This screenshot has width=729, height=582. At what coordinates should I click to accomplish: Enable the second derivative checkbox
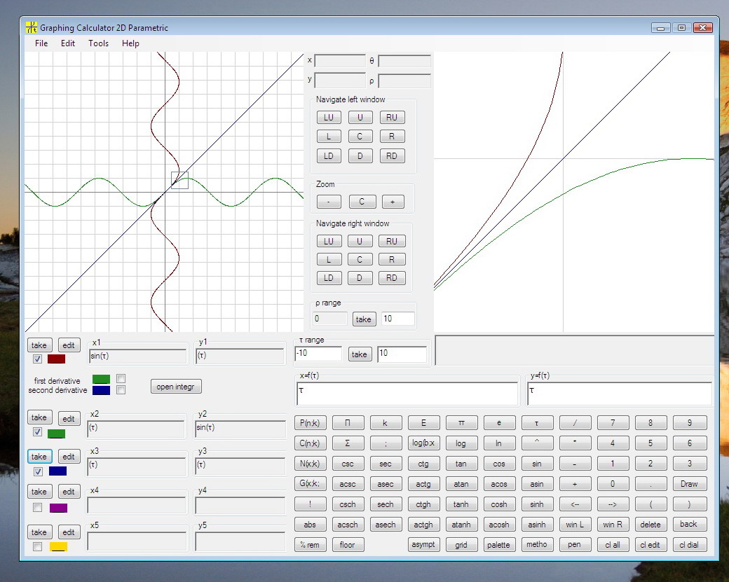click(x=121, y=389)
